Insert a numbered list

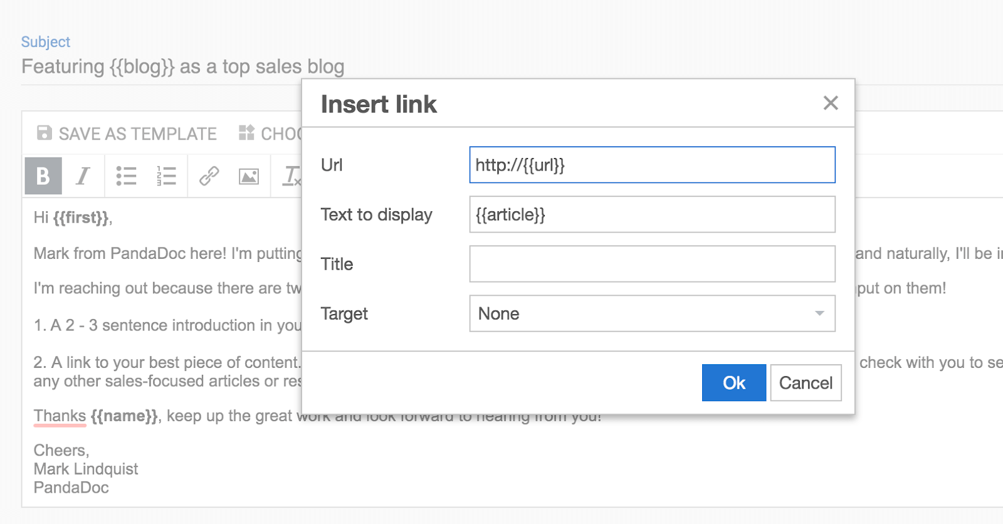(166, 176)
